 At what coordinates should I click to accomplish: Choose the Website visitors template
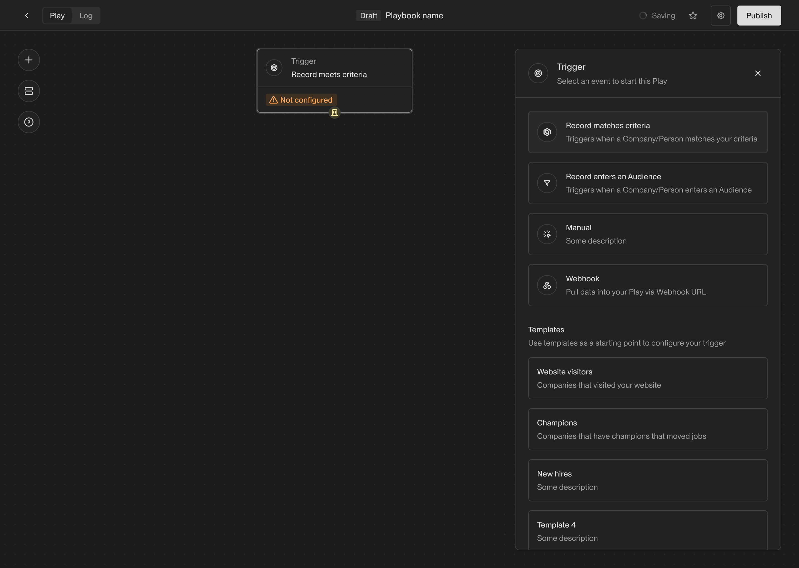[648, 378]
